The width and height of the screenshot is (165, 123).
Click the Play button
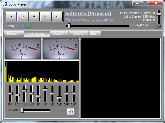point(11,17)
